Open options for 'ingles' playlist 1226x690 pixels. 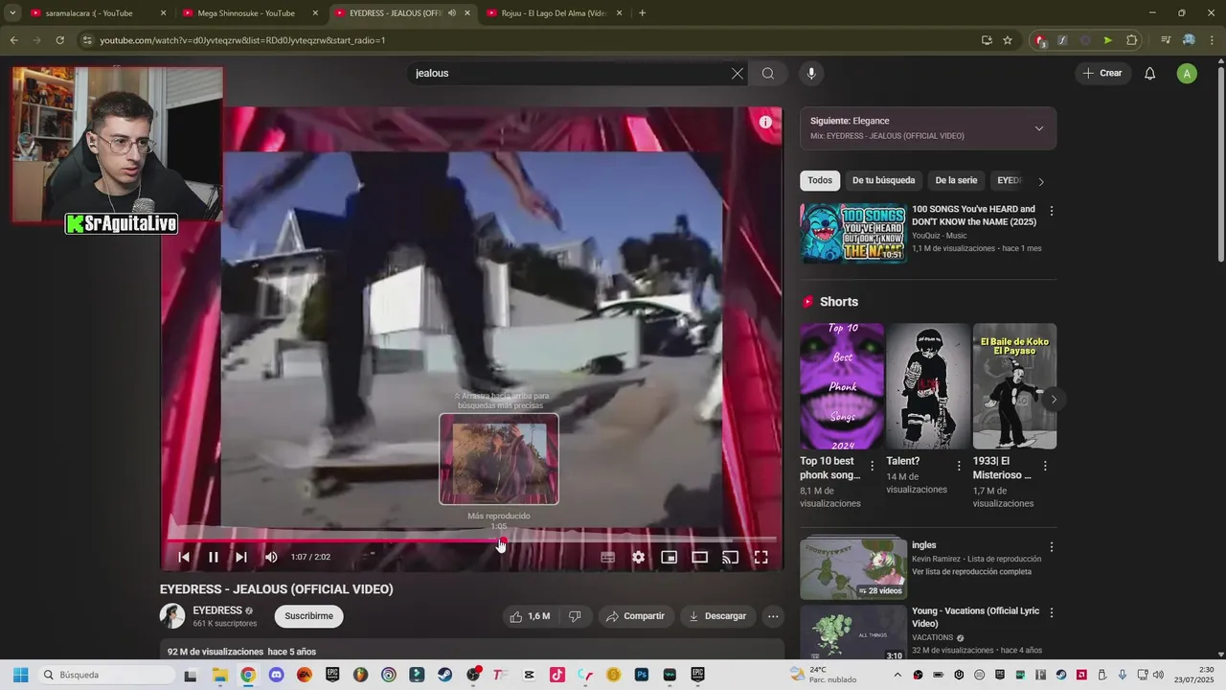(x=1052, y=547)
